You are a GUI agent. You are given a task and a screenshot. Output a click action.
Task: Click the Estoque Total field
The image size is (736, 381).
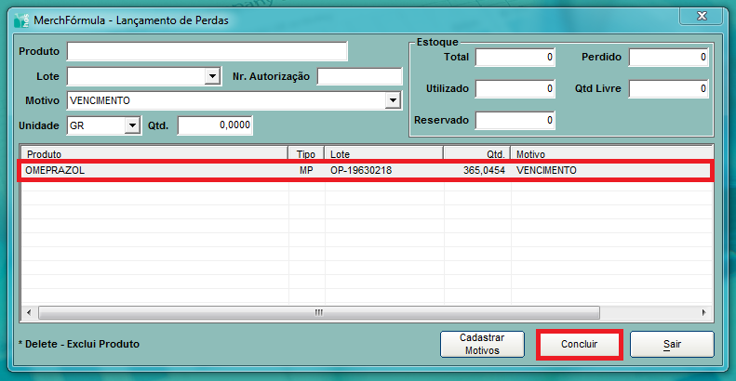click(515, 58)
